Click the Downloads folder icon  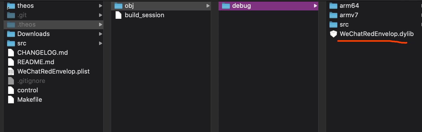tap(11, 34)
